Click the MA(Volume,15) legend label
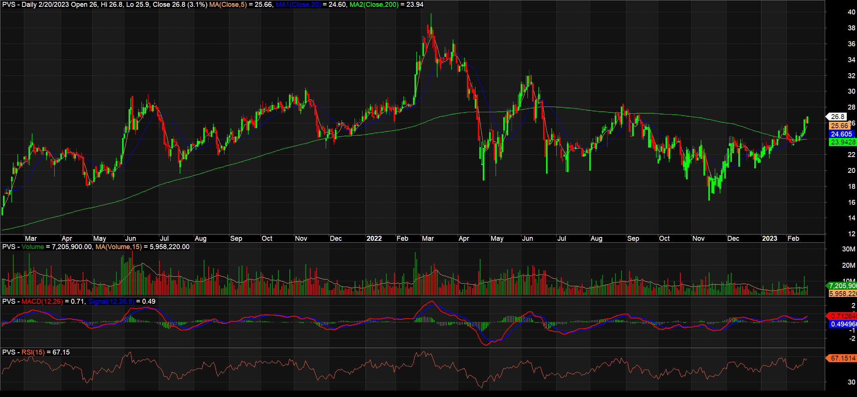 pos(118,247)
